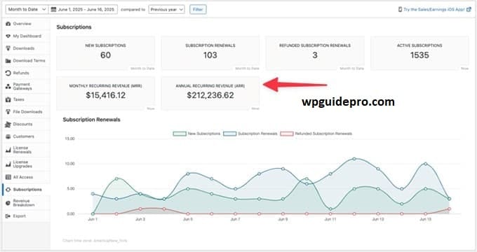Open the All Access report

pyautogui.click(x=23, y=177)
